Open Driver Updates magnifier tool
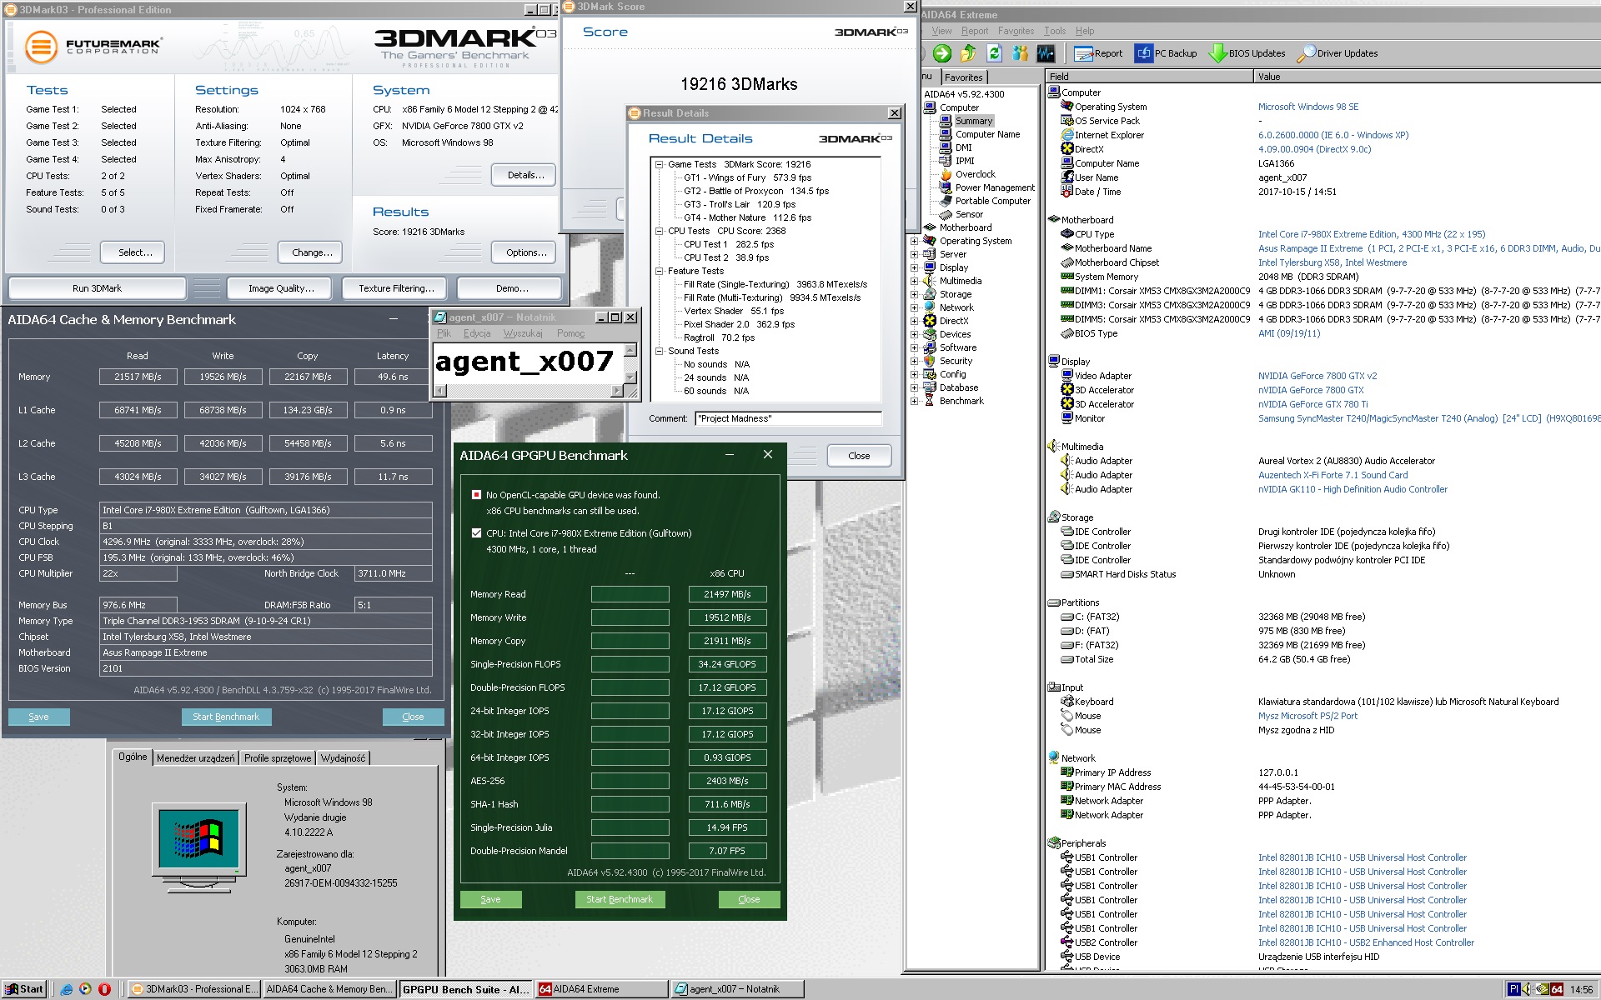 coord(1337,53)
